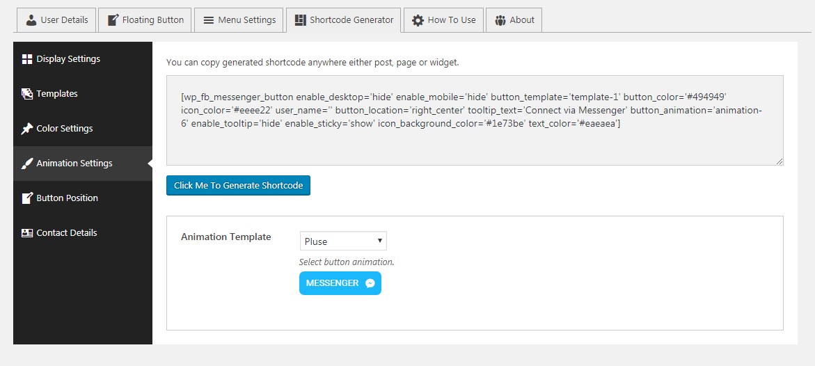
Task: Click the person icon on User Details tab
Action: tap(31, 20)
